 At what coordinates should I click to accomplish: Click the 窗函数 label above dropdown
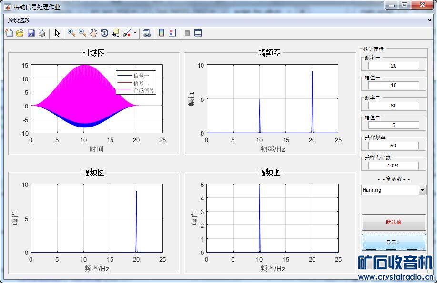(394, 179)
